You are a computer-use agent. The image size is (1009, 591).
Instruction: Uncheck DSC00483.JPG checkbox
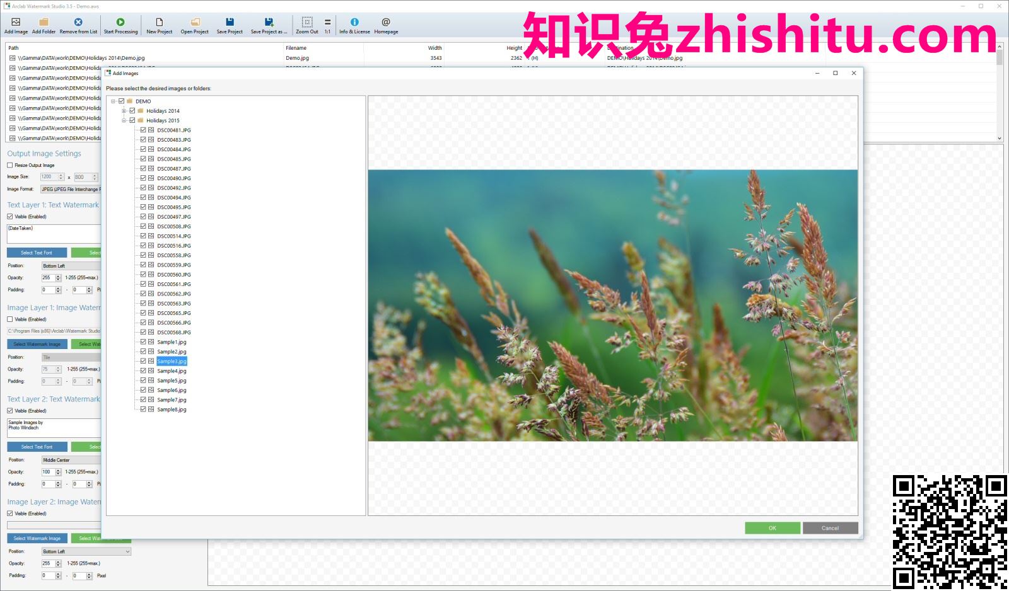143,140
